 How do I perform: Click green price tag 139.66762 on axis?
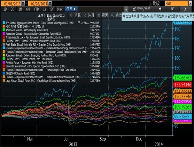point(183,78)
